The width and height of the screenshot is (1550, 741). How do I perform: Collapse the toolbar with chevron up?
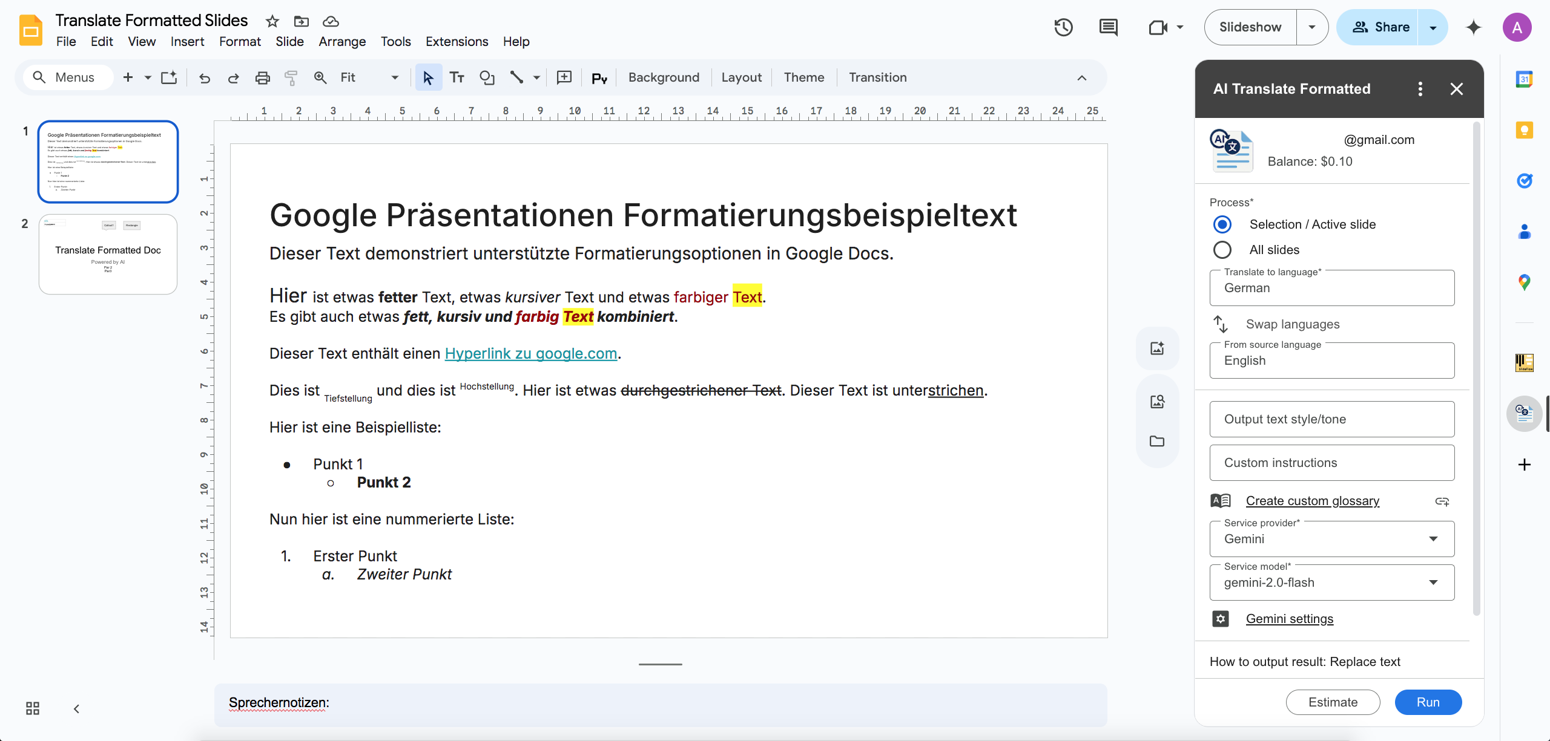point(1082,77)
